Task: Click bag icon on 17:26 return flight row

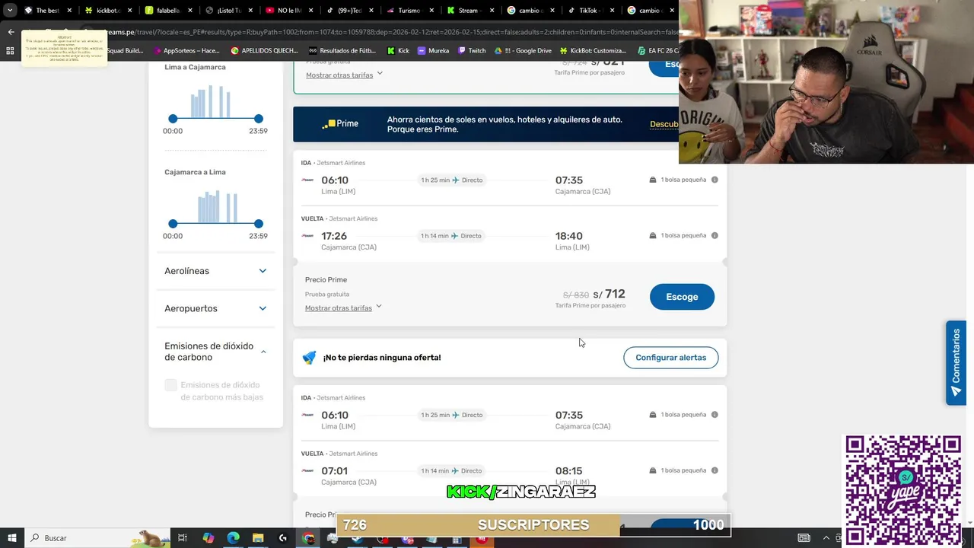Action: pyautogui.click(x=653, y=236)
